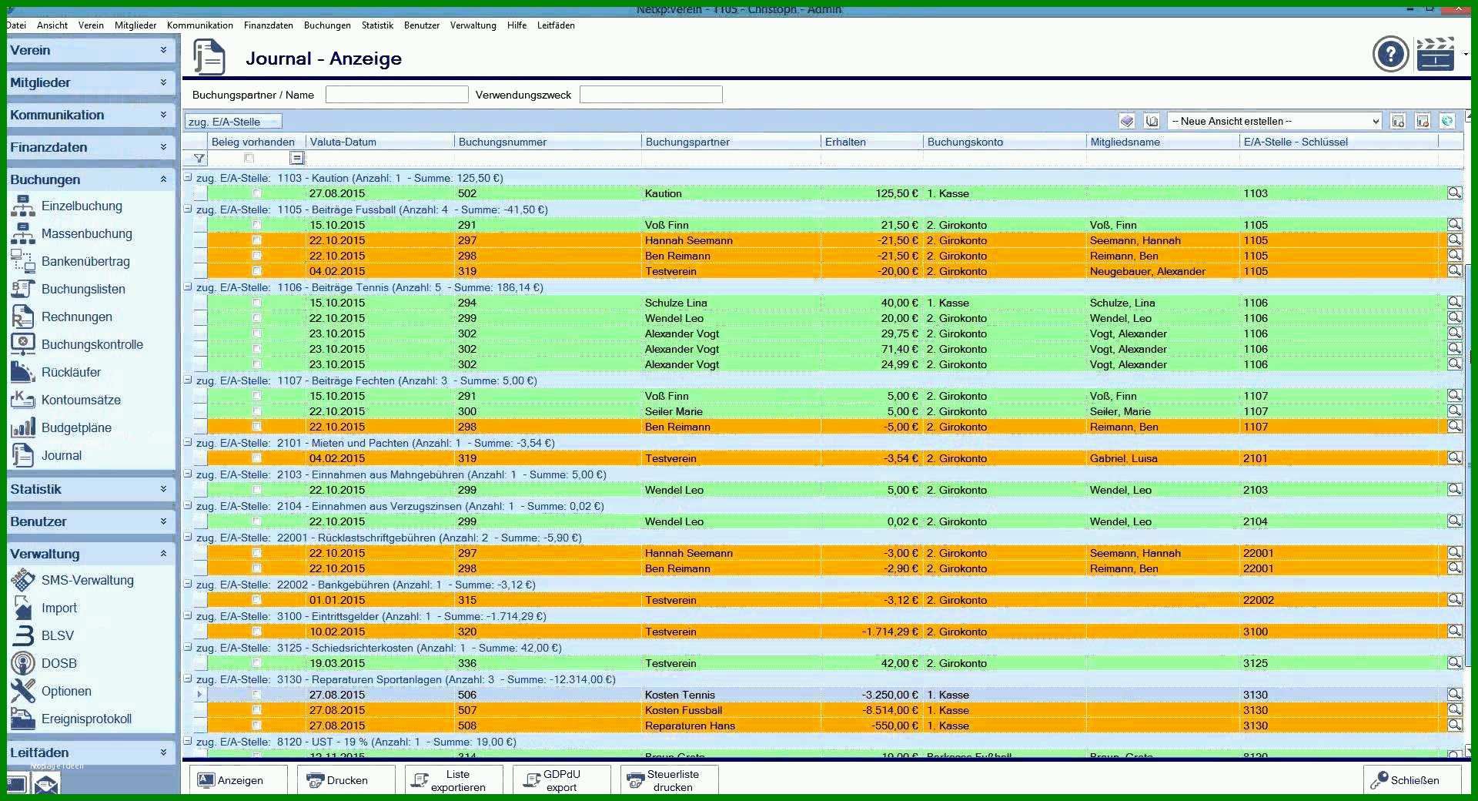Open the Bankenübertrag sidebar item
This screenshot has width=1478, height=801.
(x=85, y=262)
